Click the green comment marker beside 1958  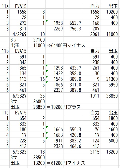47,21
